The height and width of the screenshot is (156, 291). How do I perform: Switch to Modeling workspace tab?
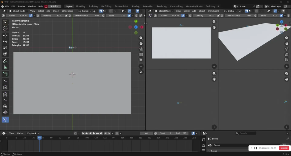[80, 6]
